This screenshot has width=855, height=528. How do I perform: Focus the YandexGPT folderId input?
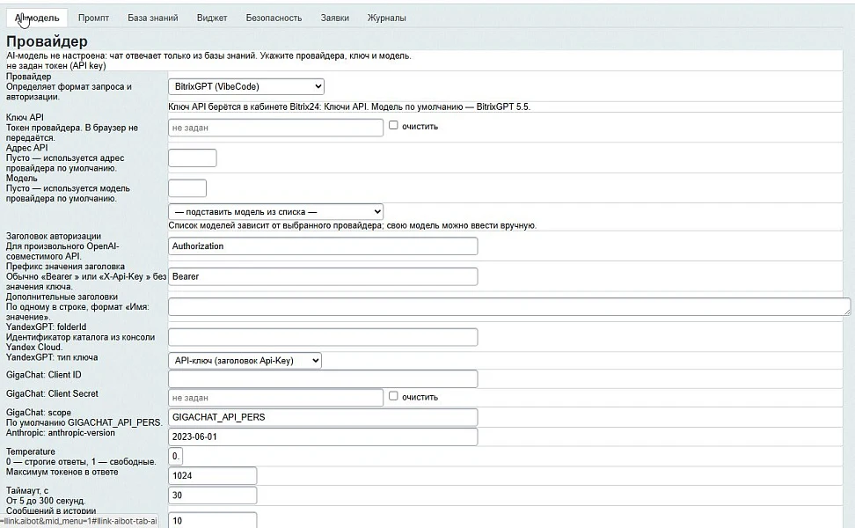[x=323, y=337]
